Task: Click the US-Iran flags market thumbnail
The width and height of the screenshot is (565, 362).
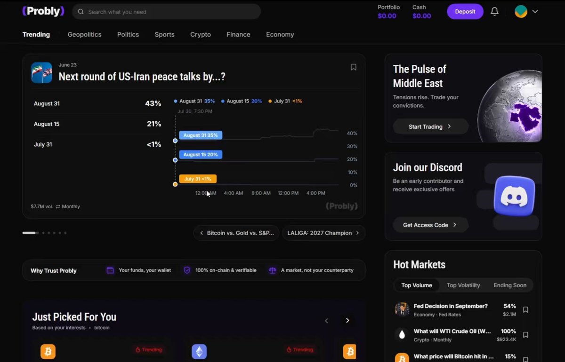Action: pos(41,72)
